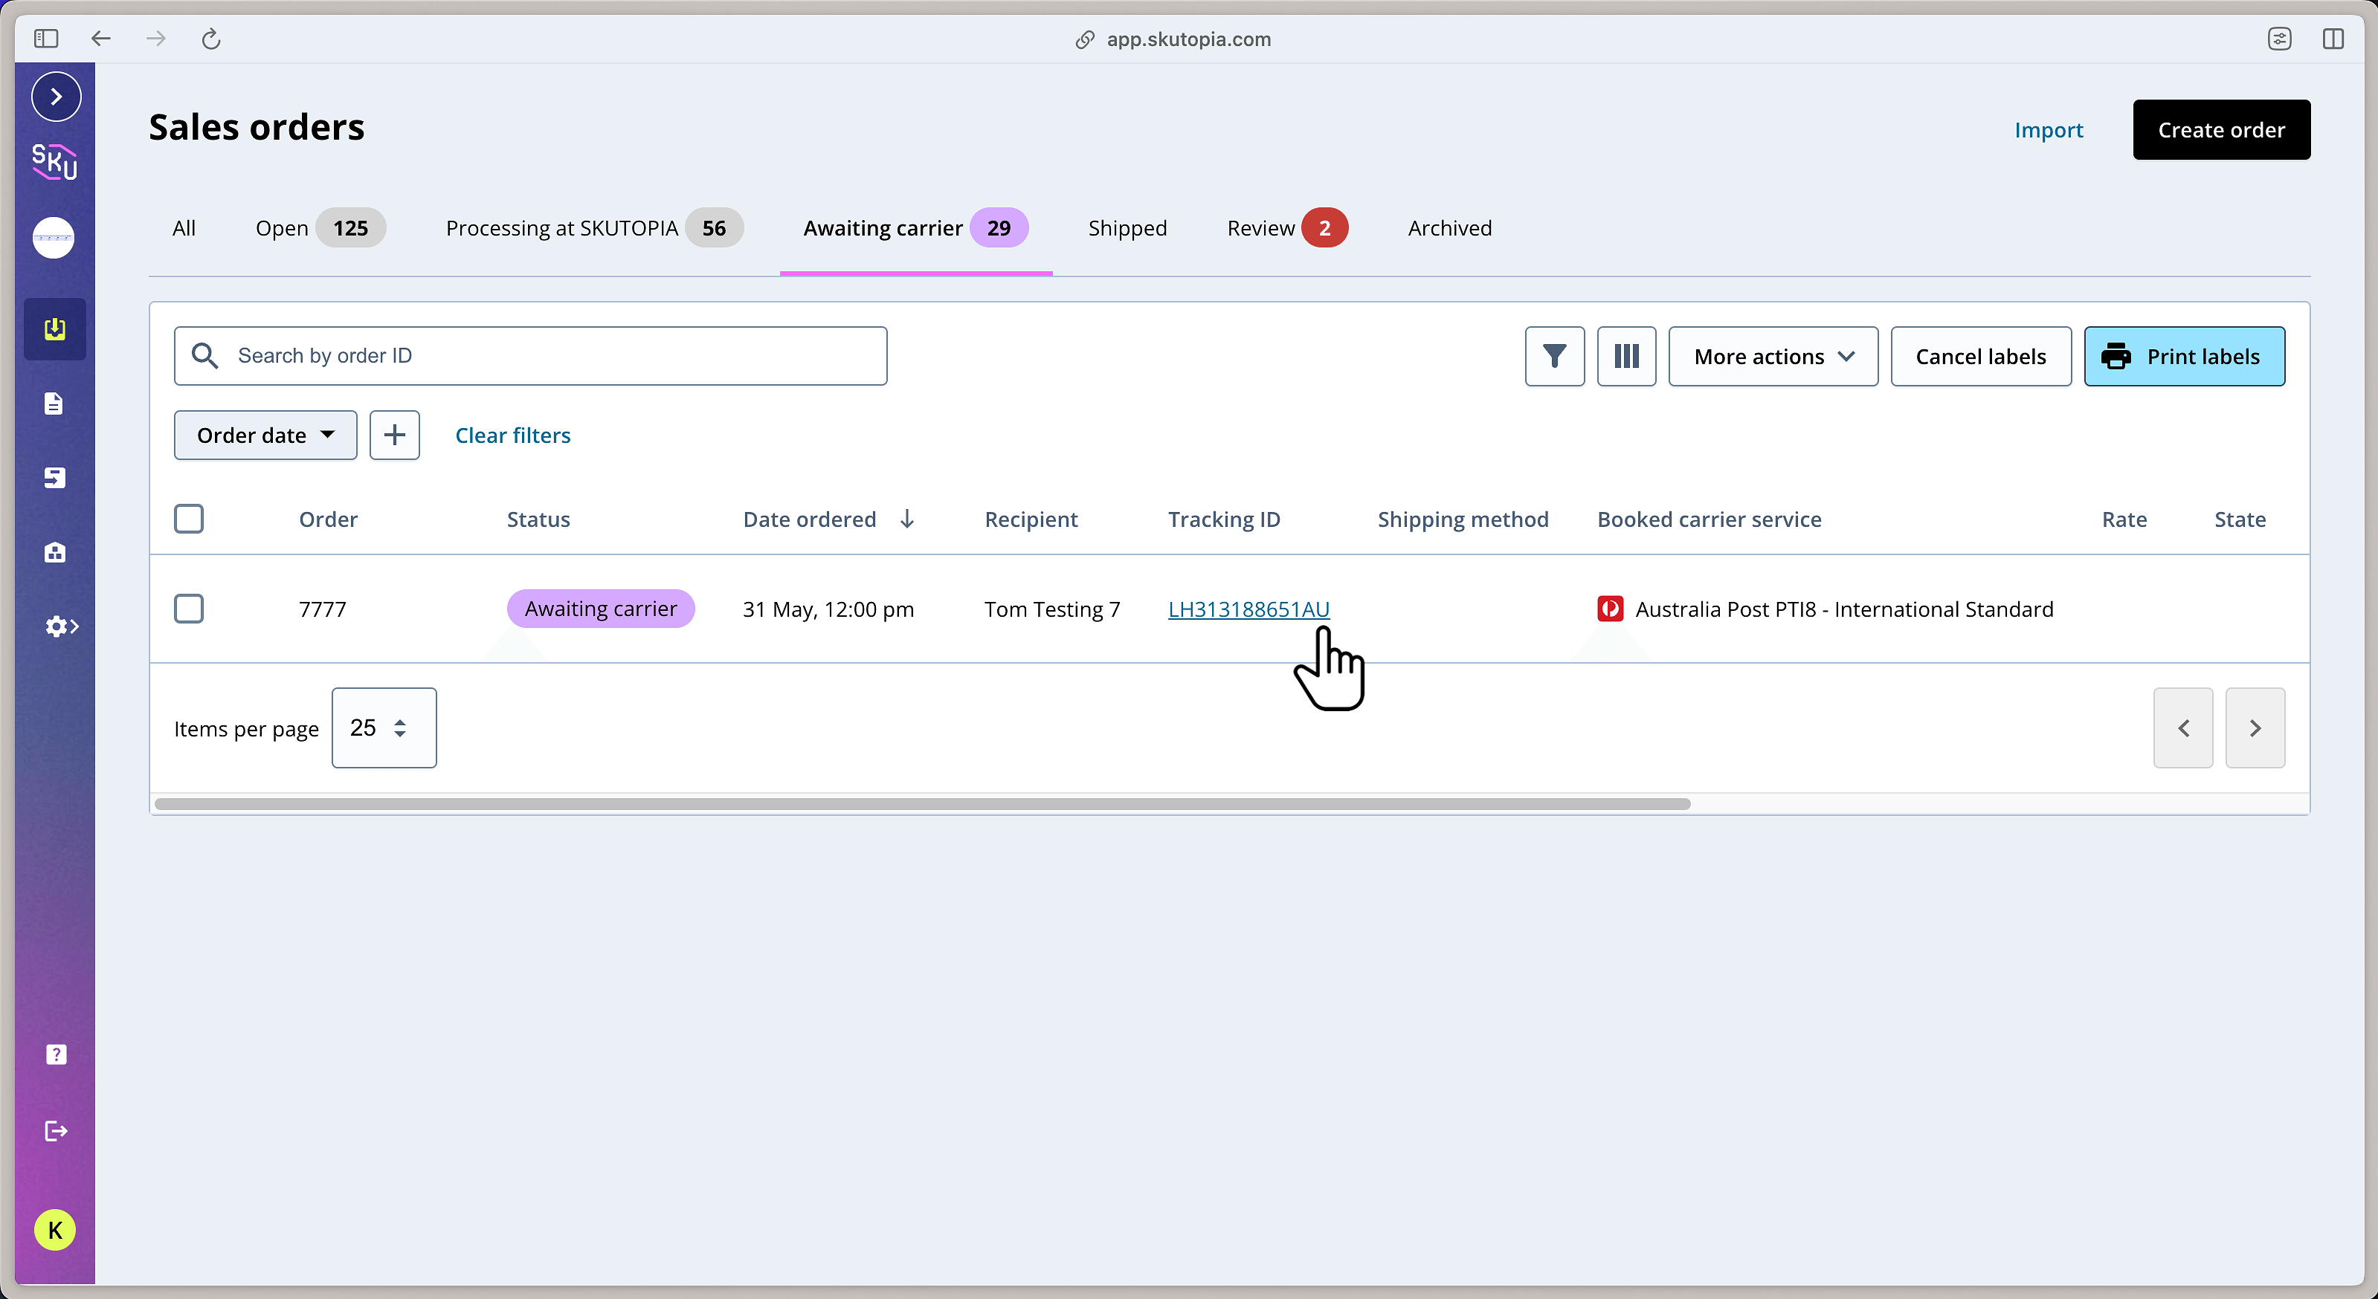The image size is (2378, 1299).
Task: Click the document icon in sidebar
Action: pyautogui.click(x=54, y=404)
